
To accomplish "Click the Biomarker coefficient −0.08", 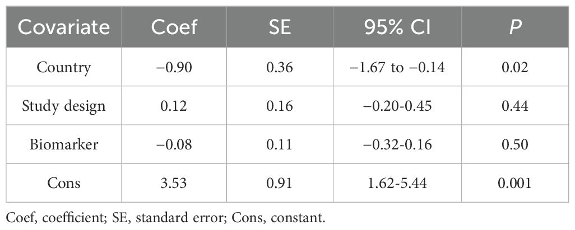I will [x=175, y=144].
